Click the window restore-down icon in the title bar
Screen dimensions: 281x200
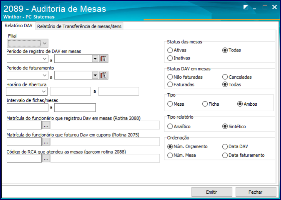[x=246, y=7]
